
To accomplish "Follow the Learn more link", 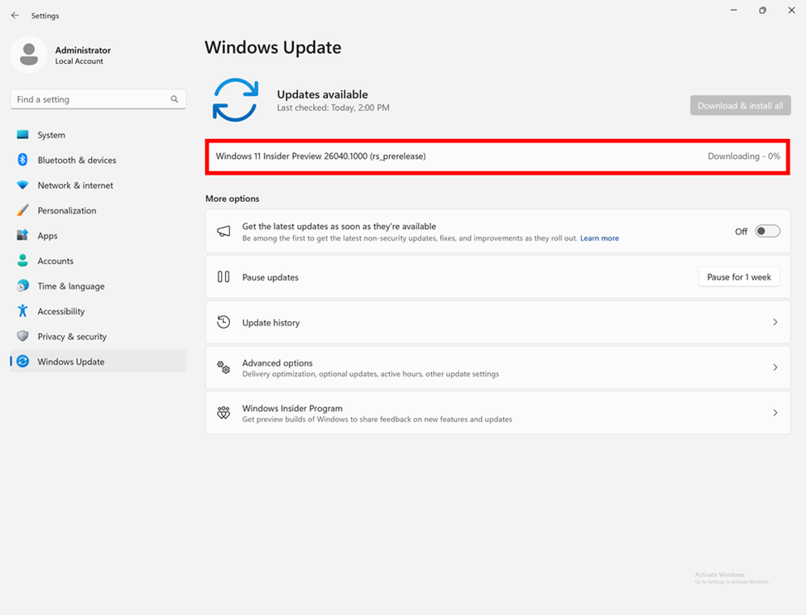I will (x=599, y=238).
